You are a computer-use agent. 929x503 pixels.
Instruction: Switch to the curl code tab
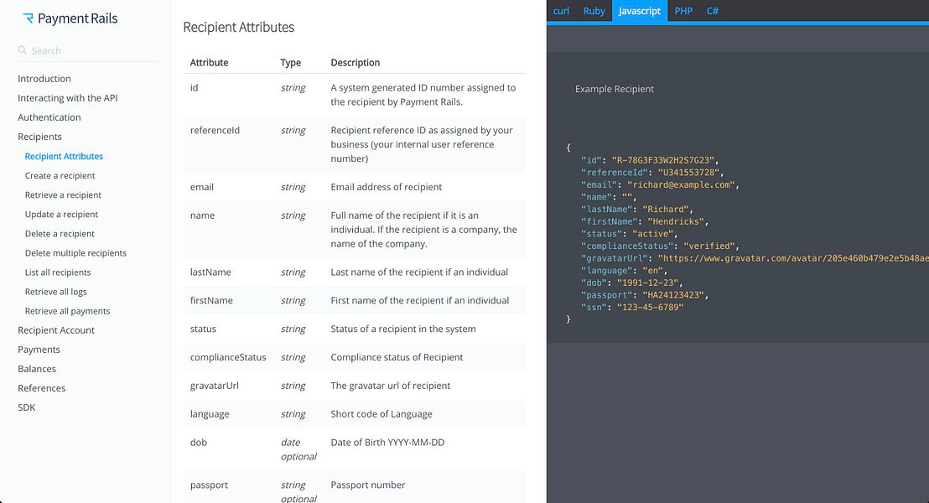[x=561, y=11]
